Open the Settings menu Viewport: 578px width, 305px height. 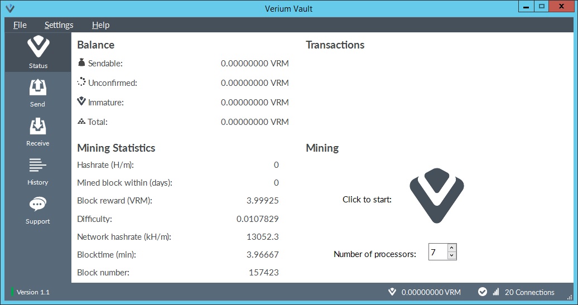pos(59,25)
